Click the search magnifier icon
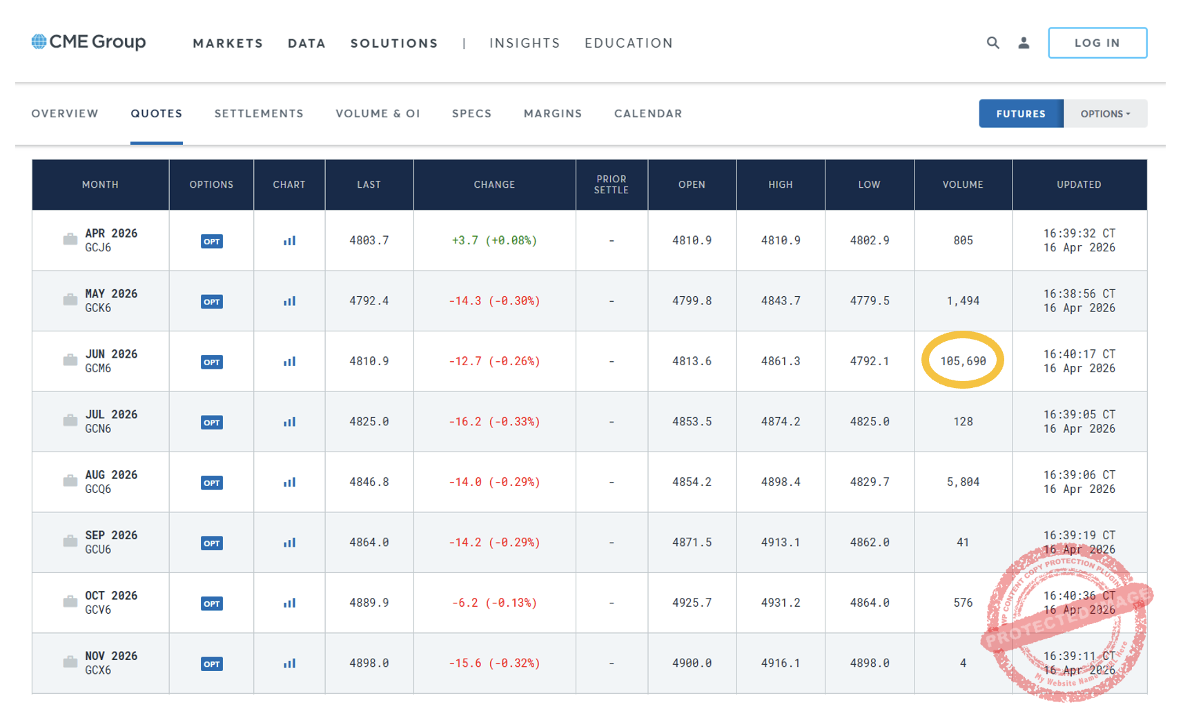The width and height of the screenshot is (1183, 718). 993,43
